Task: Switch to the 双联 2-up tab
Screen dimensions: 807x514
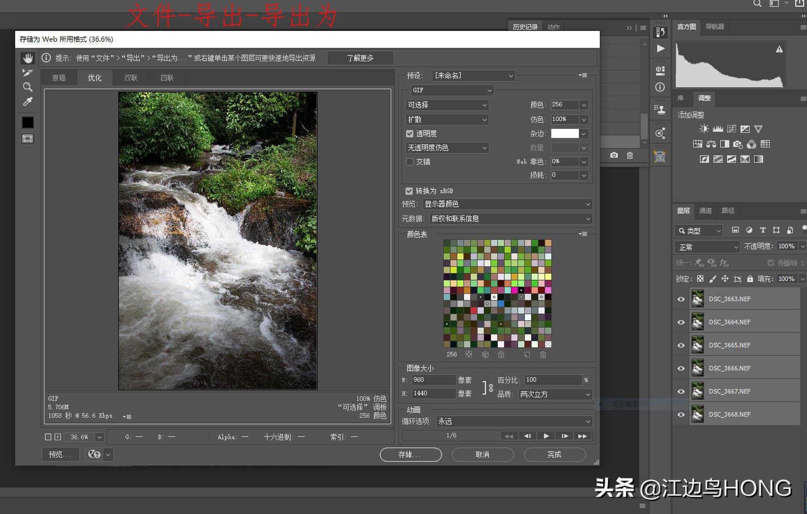Action: [131, 78]
